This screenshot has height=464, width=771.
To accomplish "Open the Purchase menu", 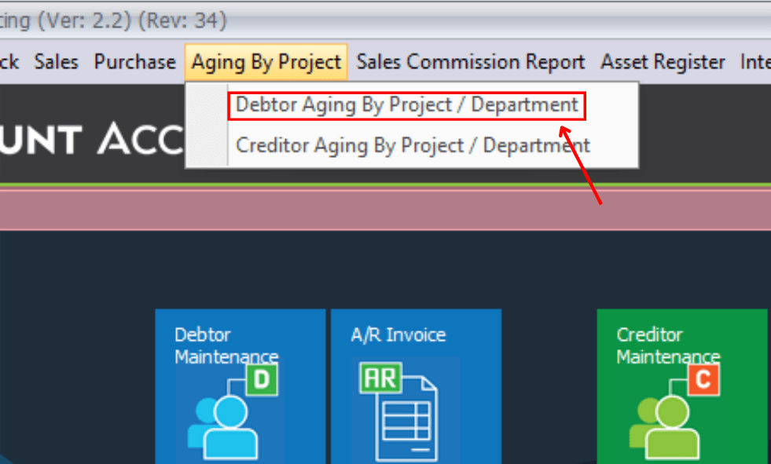I will (134, 62).
